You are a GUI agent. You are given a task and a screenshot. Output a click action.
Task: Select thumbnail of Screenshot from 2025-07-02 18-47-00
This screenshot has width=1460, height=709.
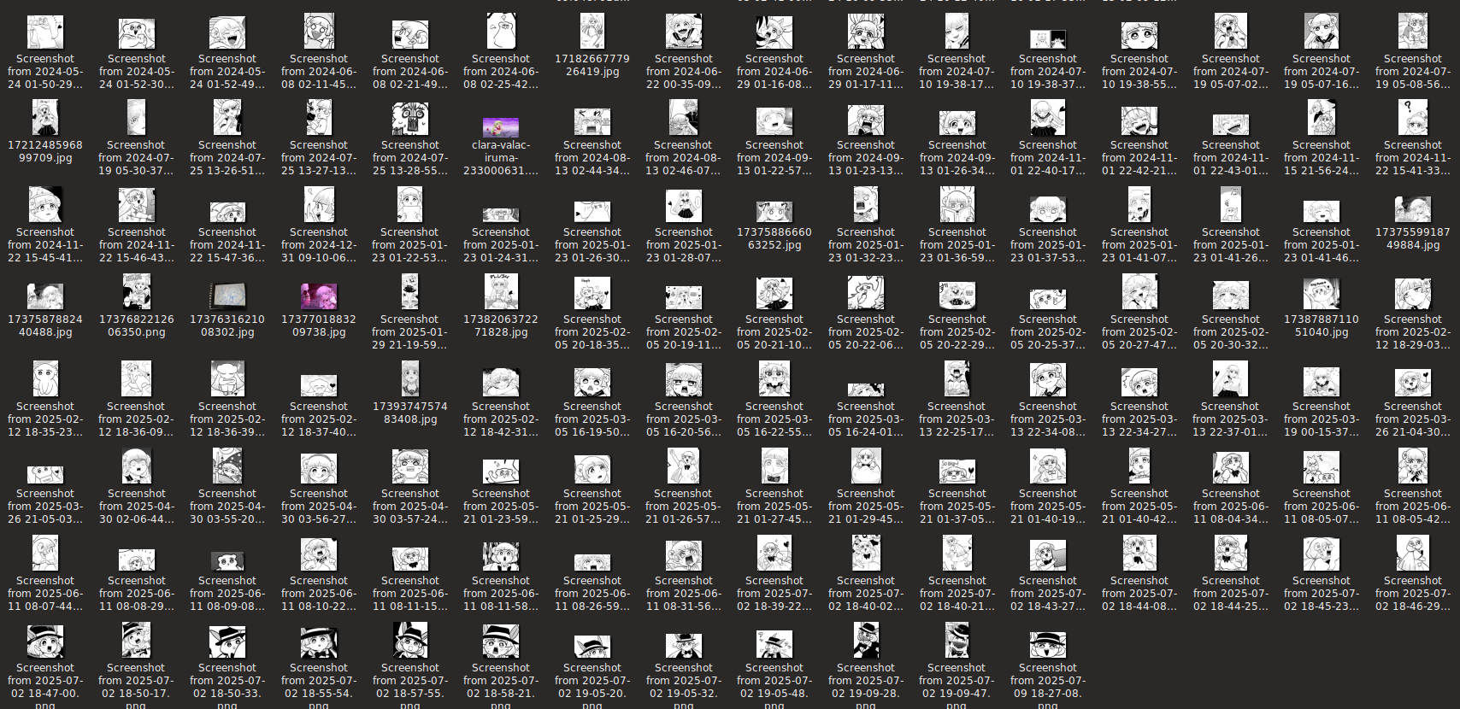pyautogui.click(x=45, y=642)
